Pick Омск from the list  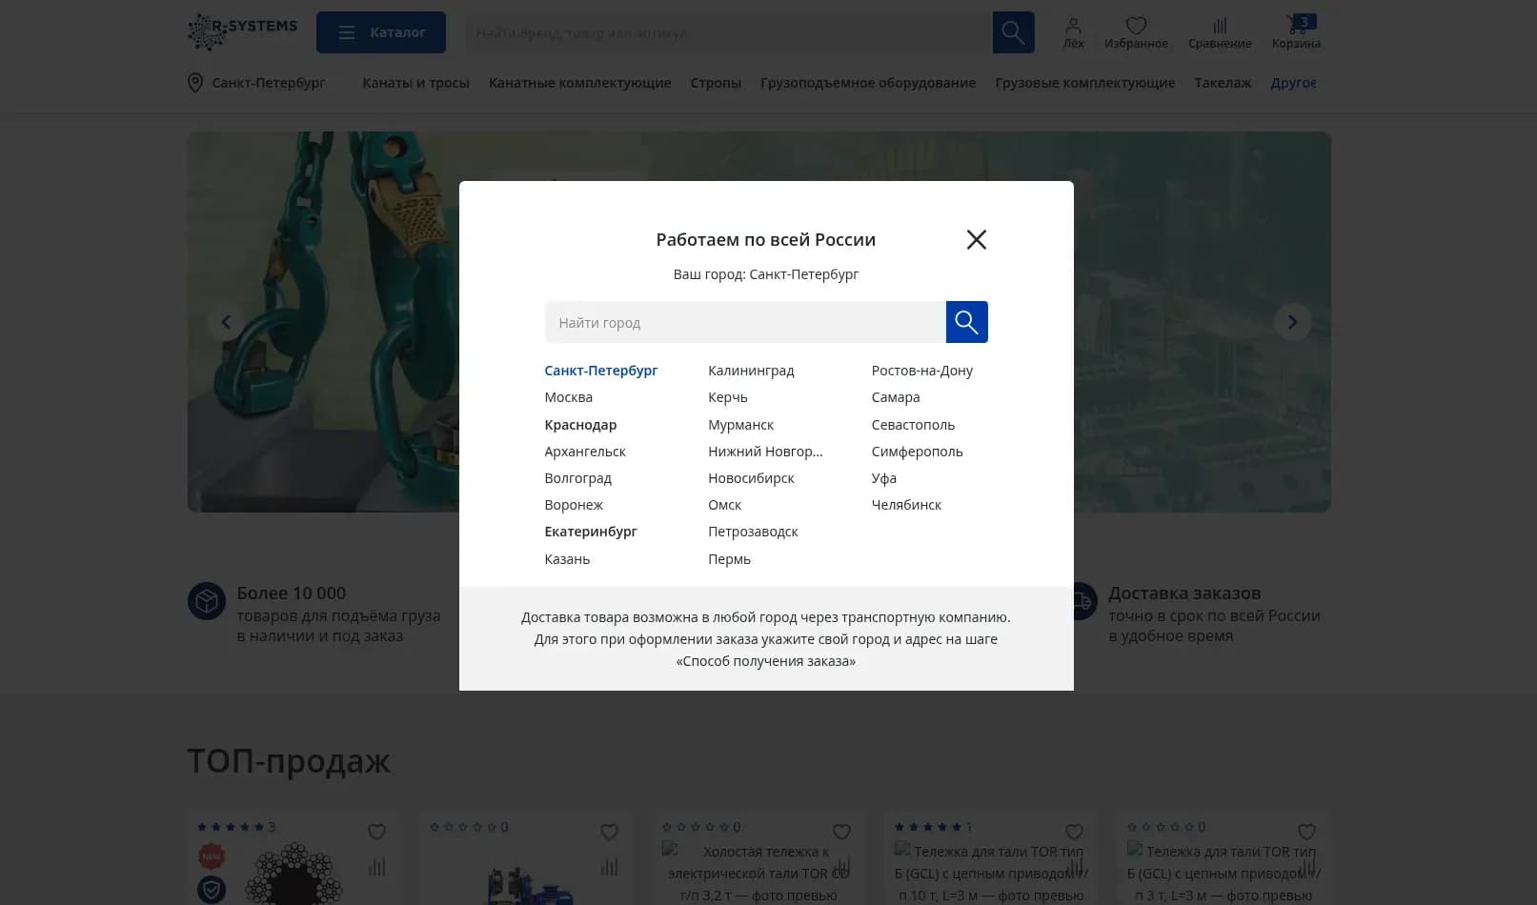pyautogui.click(x=724, y=505)
